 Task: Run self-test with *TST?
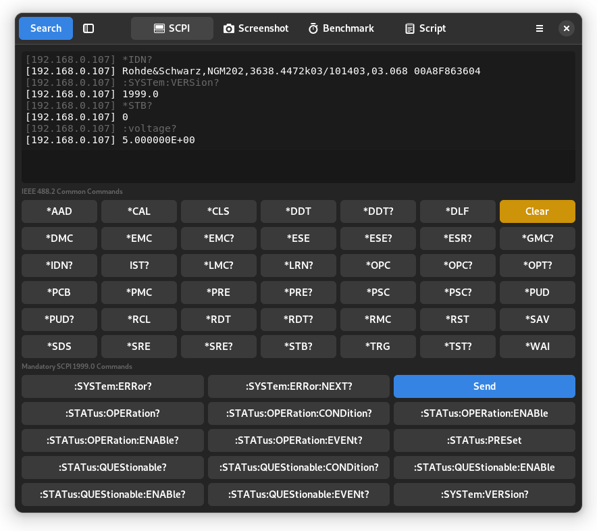pos(458,347)
